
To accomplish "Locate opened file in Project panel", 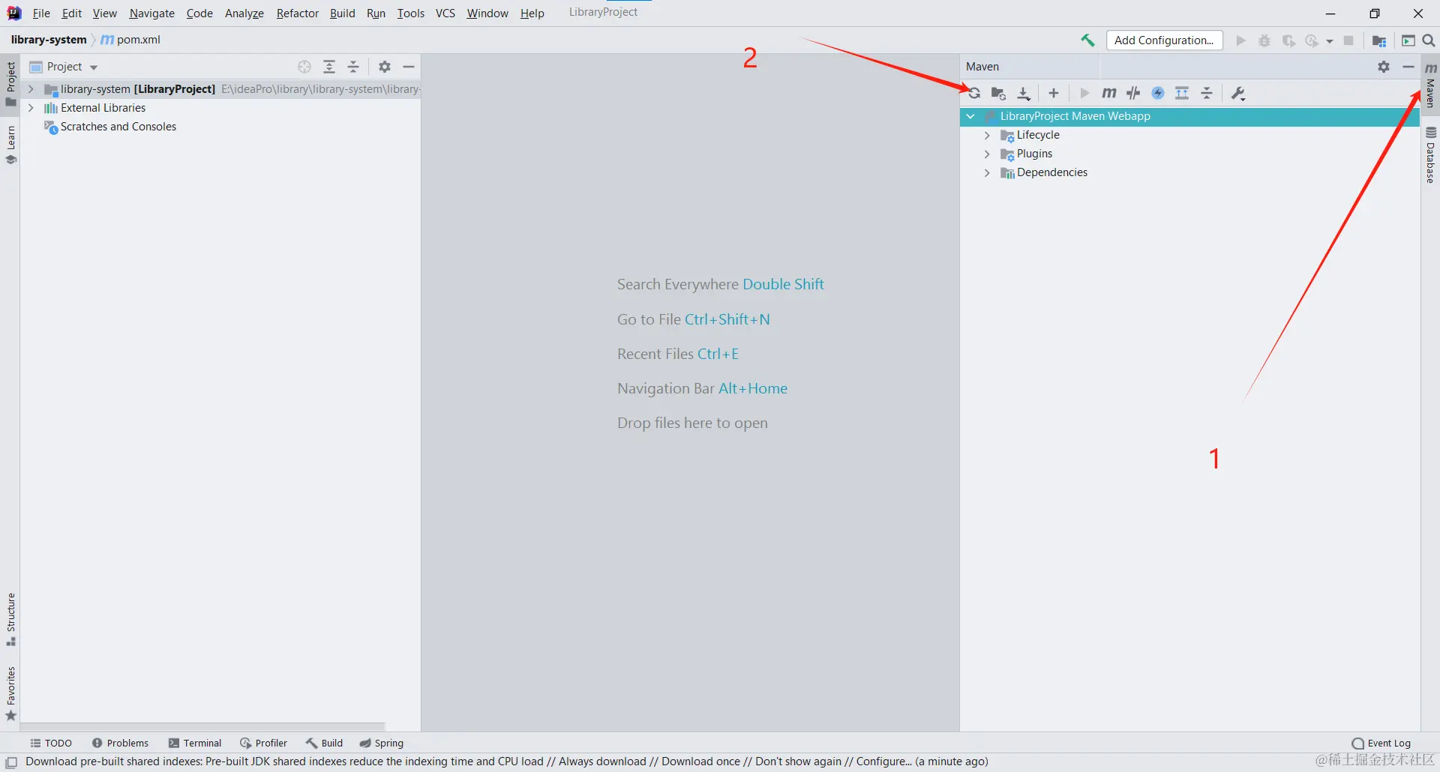I will tap(304, 67).
